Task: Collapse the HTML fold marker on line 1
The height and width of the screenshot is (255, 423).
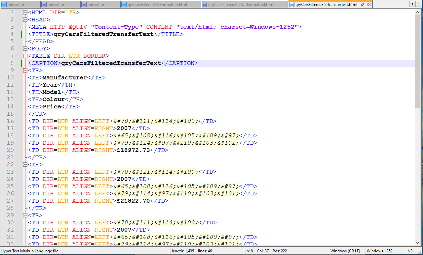Action: (x=25, y=13)
